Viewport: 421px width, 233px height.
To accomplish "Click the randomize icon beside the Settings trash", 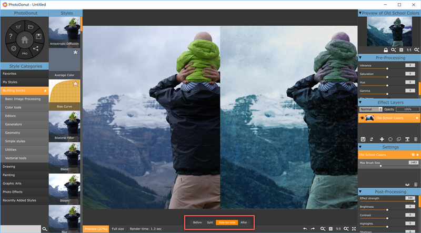I will point(407,185).
